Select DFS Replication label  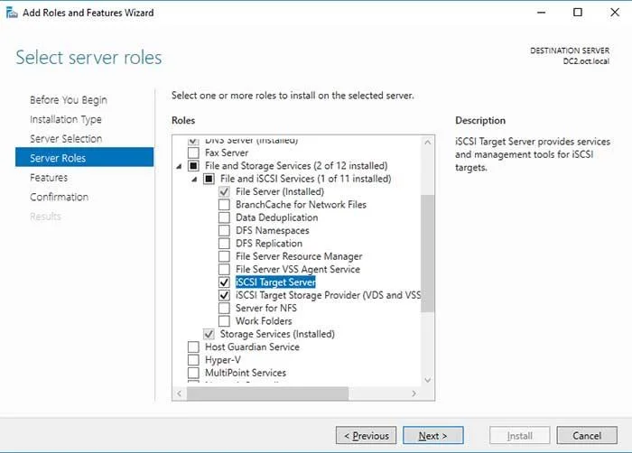coord(269,244)
